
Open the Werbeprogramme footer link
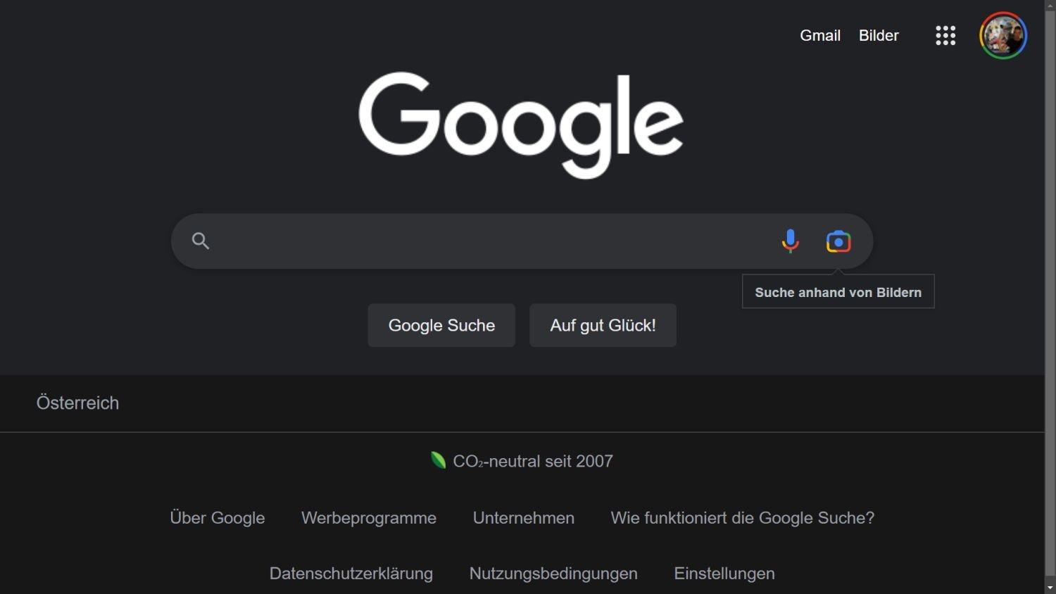[369, 518]
